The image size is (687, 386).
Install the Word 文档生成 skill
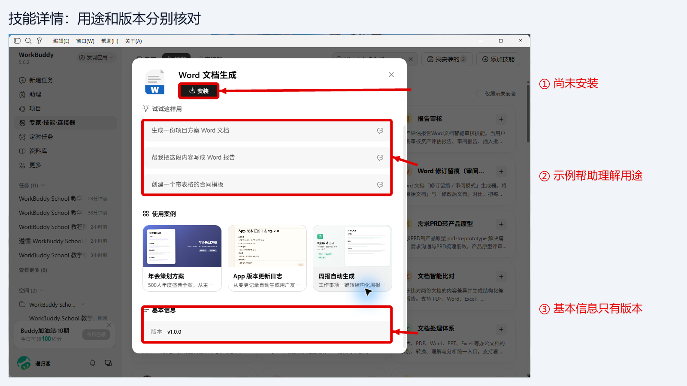click(199, 91)
